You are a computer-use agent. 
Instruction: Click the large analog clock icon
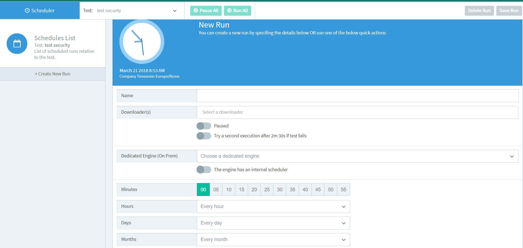pos(142,42)
